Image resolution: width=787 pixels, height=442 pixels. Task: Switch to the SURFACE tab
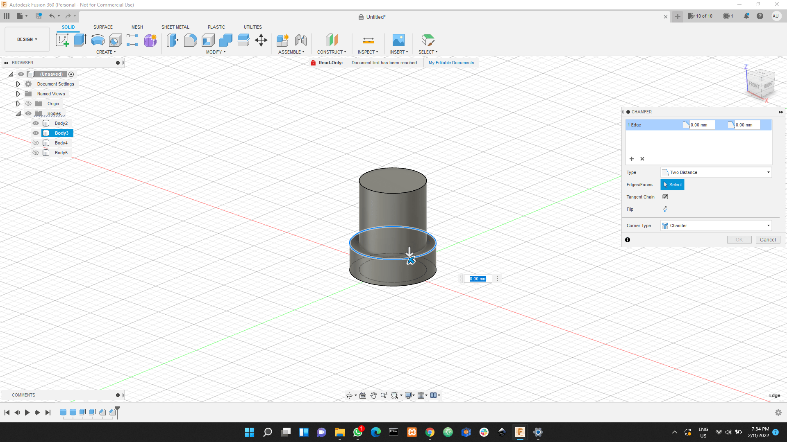click(102, 27)
